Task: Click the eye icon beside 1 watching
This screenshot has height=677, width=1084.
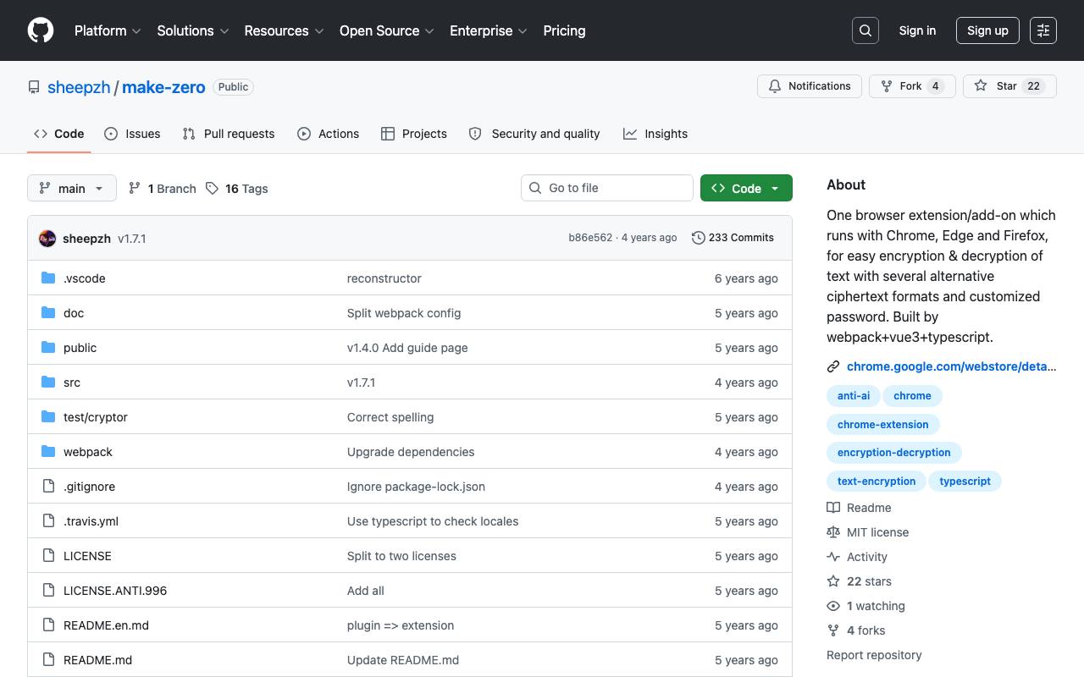Action: click(833, 606)
